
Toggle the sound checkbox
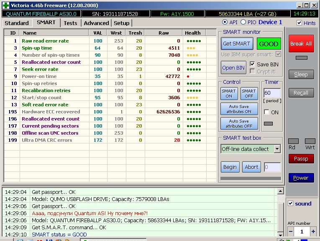point(291,203)
